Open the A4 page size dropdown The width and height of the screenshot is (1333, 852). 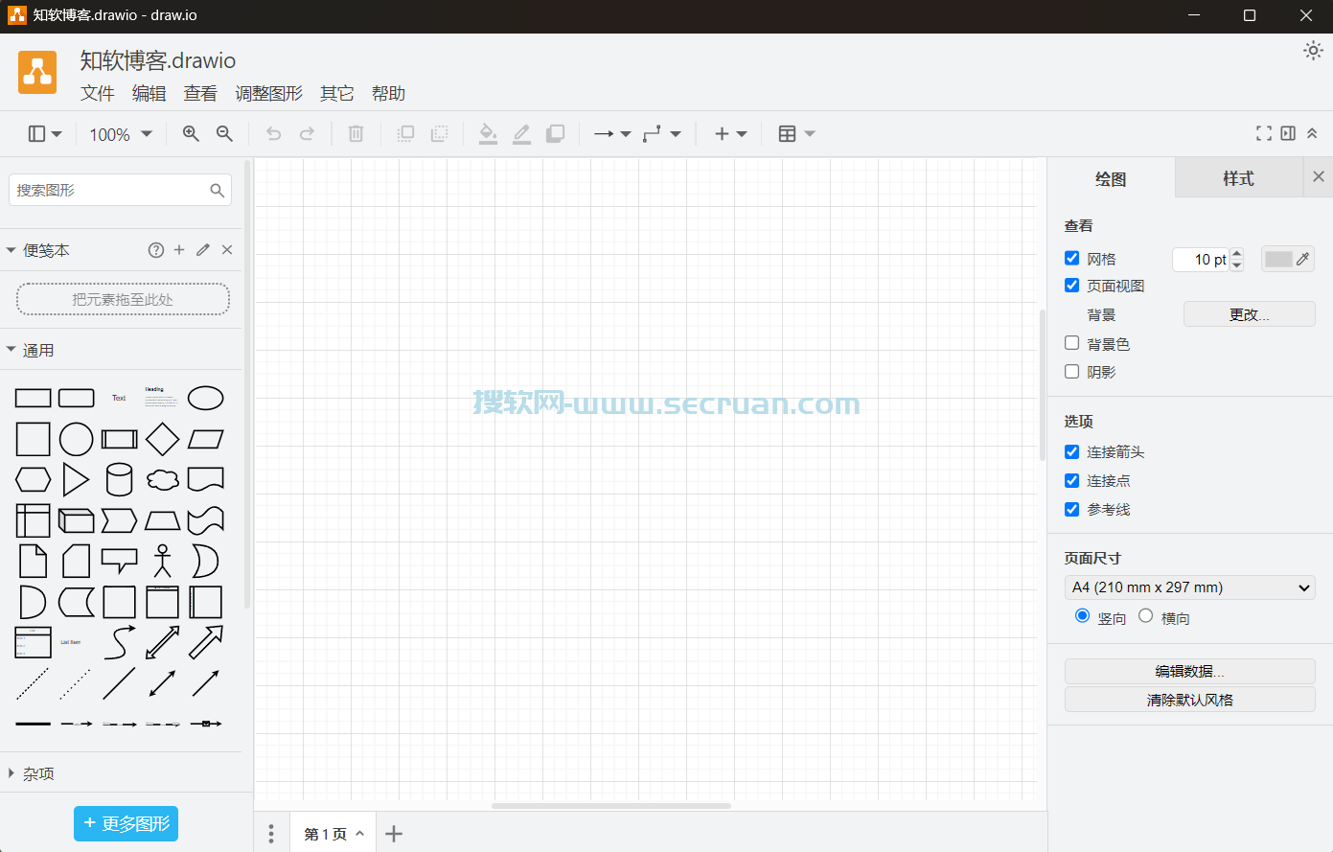(x=1189, y=587)
